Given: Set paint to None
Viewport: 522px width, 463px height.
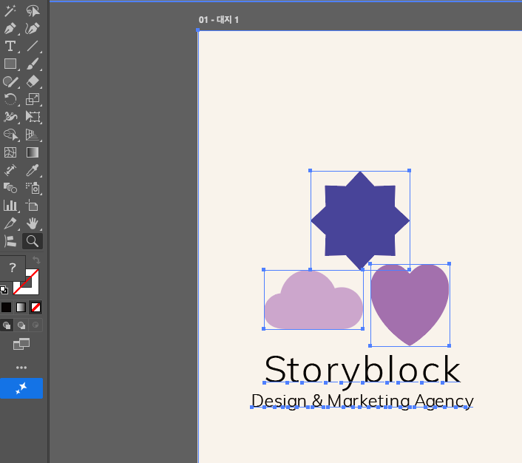Looking at the screenshot, I should pyautogui.click(x=35, y=307).
